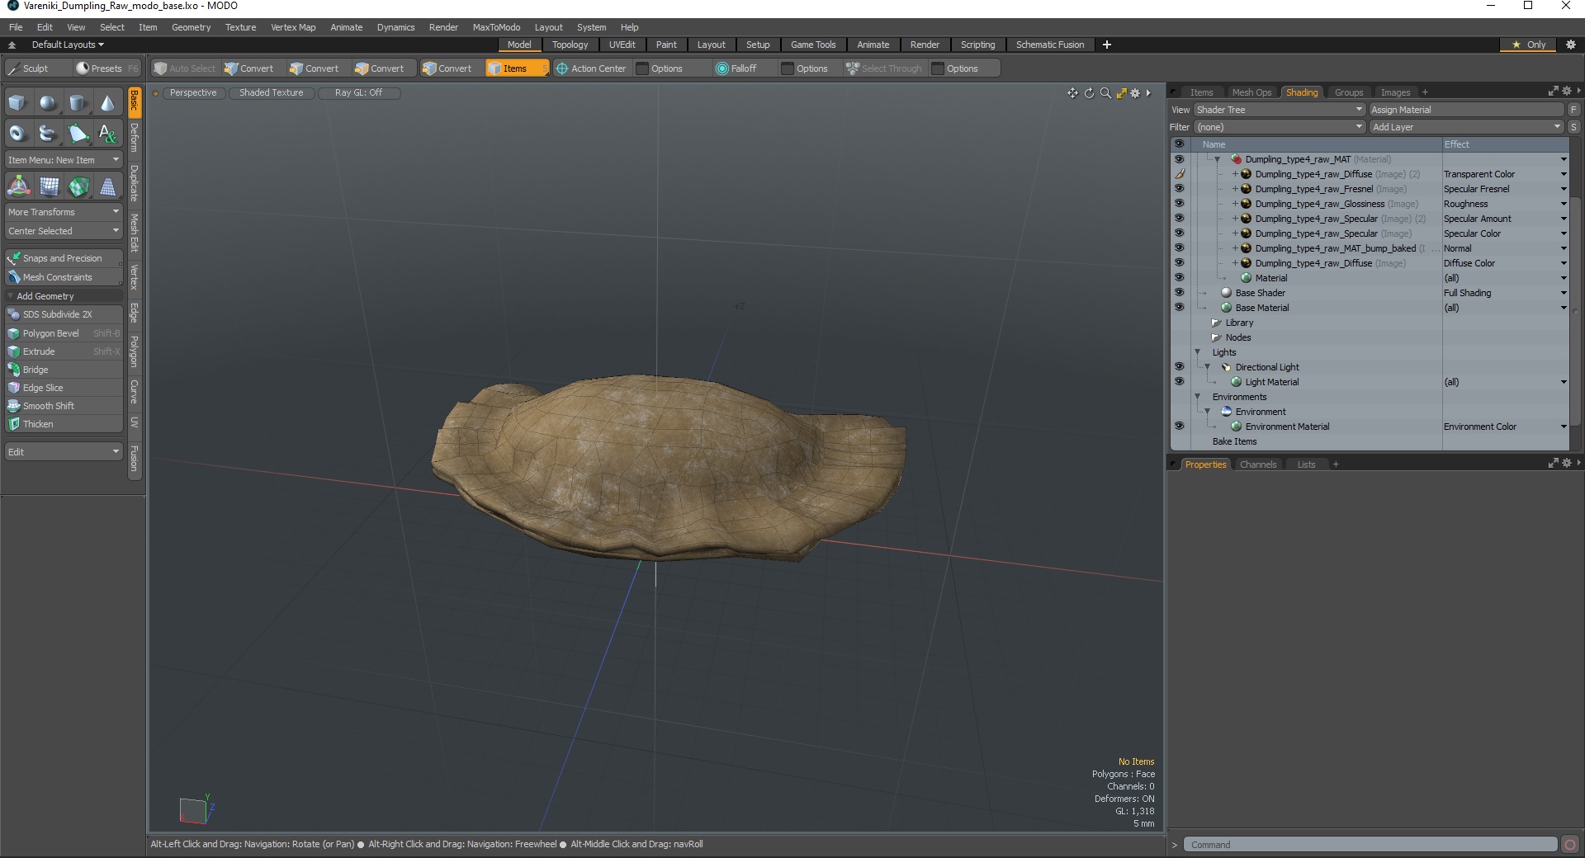Open the Add Layer dropdown
This screenshot has height=858, width=1585.
point(1466,127)
